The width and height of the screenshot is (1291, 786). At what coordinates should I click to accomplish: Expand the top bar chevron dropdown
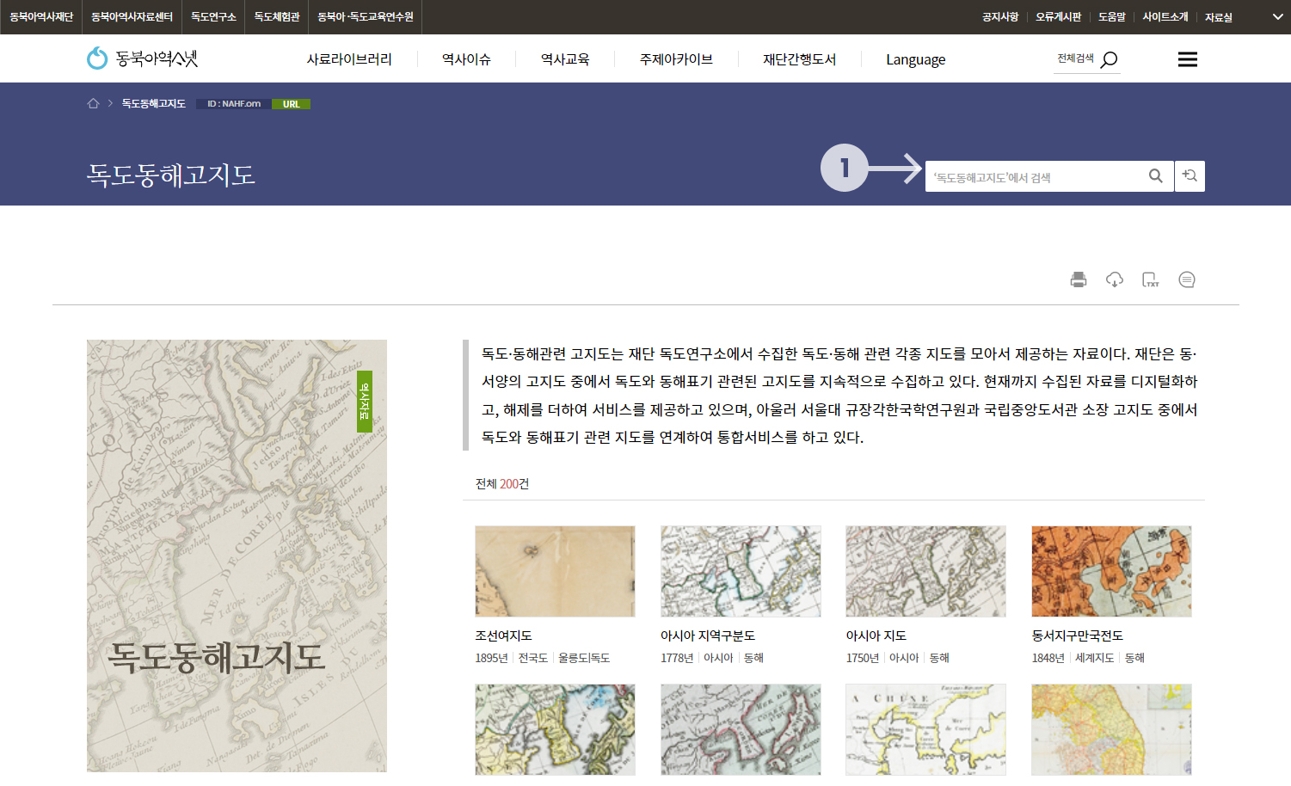tap(1277, 16)
